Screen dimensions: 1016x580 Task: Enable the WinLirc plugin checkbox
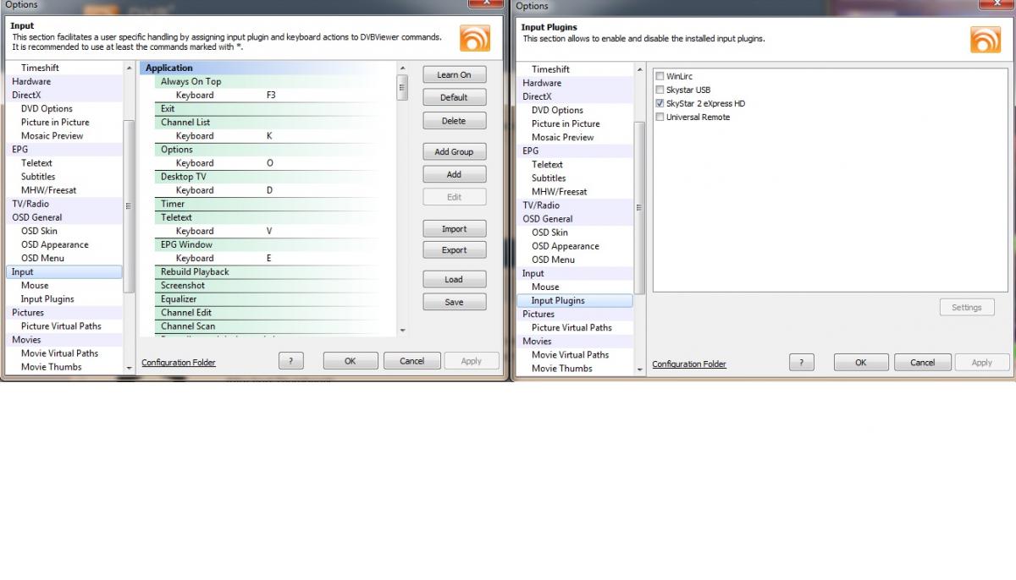point(660,77)
